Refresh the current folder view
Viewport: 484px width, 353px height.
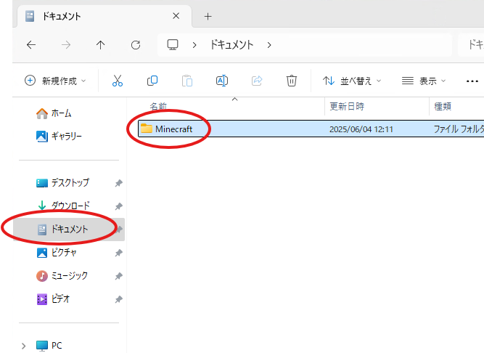point(136,45)
